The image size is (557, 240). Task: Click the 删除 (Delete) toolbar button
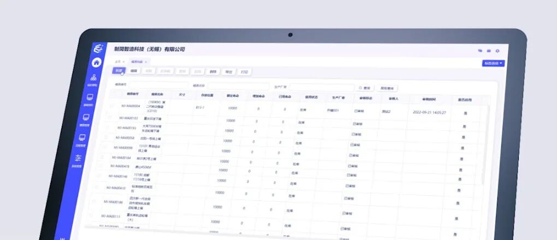(x=213, y=71)
